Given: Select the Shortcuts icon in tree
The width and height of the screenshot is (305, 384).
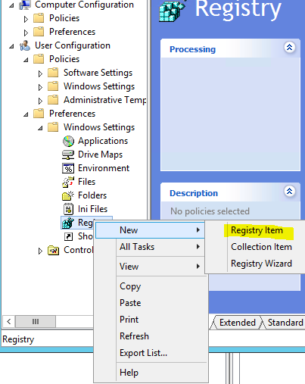Looking at the screenshot, I should [x=68, y=236].
